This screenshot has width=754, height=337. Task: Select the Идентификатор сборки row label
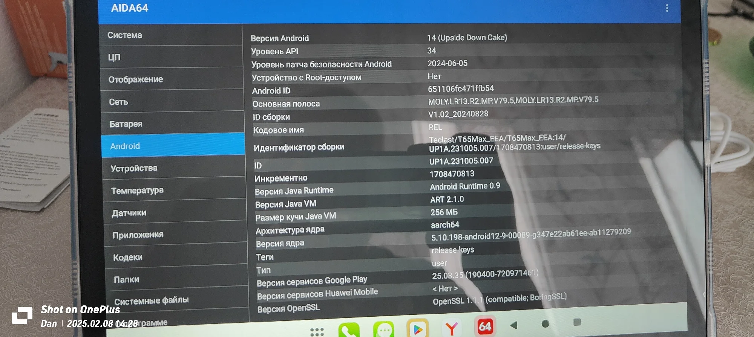click(x=299, y=147)
